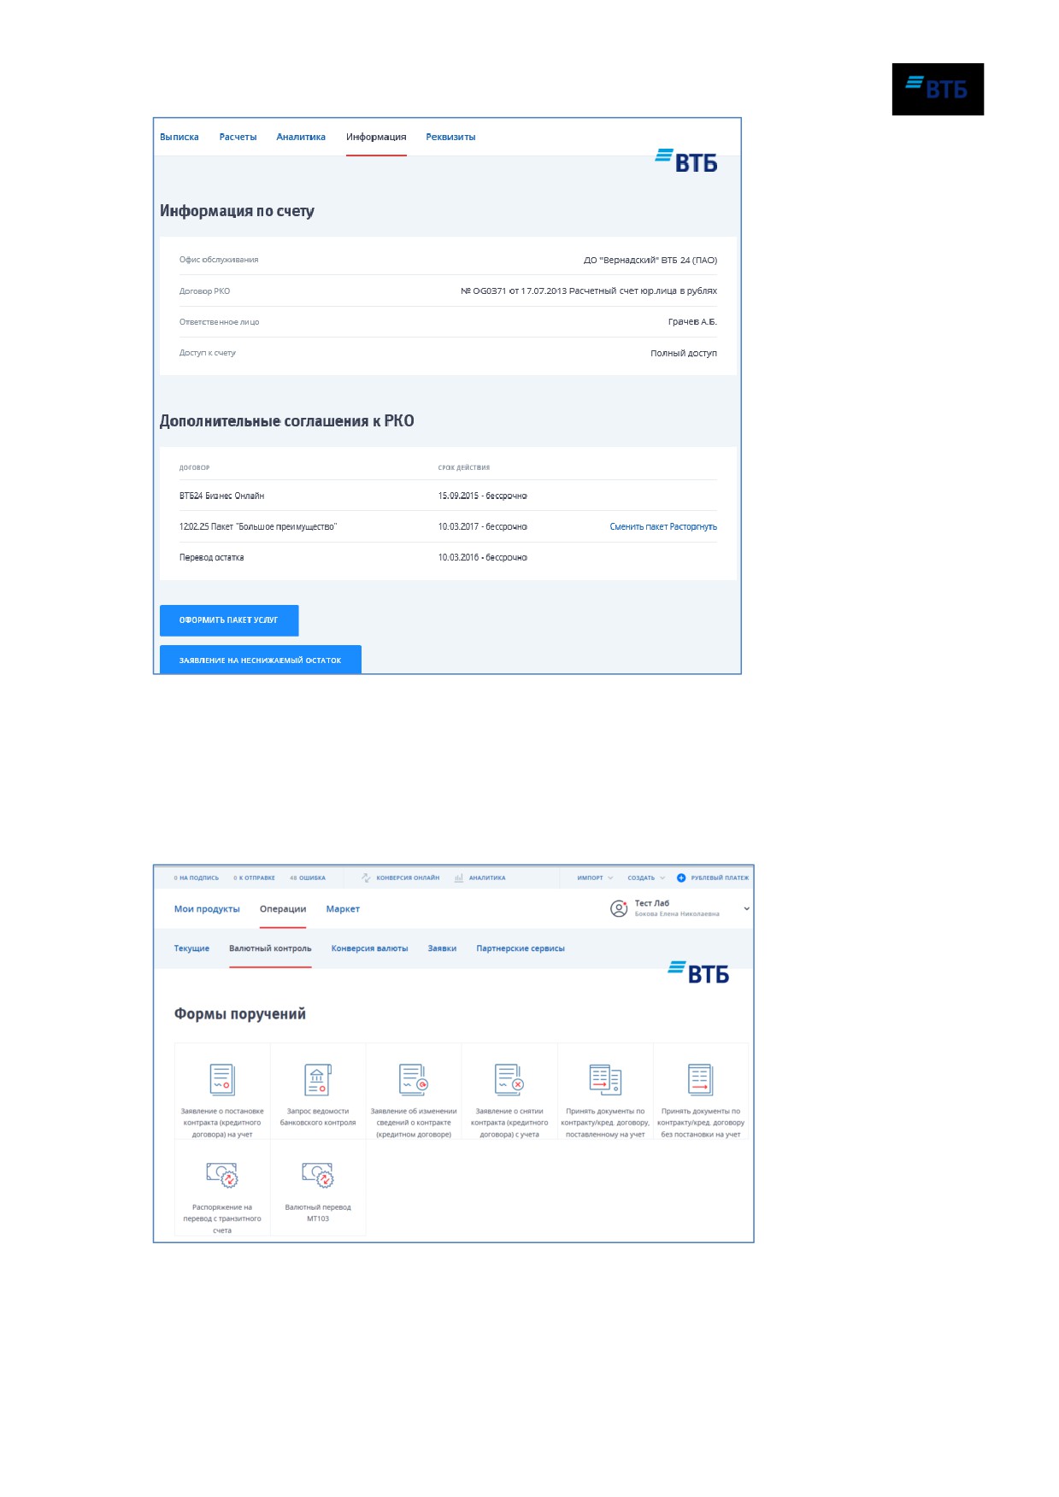Expand the Создать dropdown

pos(646,878)
